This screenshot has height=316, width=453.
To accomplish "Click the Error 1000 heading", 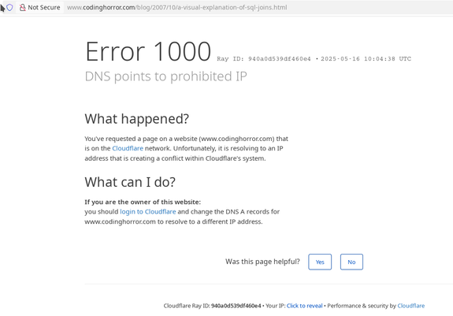I will [x=148, y=51].
